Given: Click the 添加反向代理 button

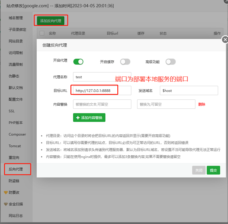Looking at the screenshot, I should [51, 21].
